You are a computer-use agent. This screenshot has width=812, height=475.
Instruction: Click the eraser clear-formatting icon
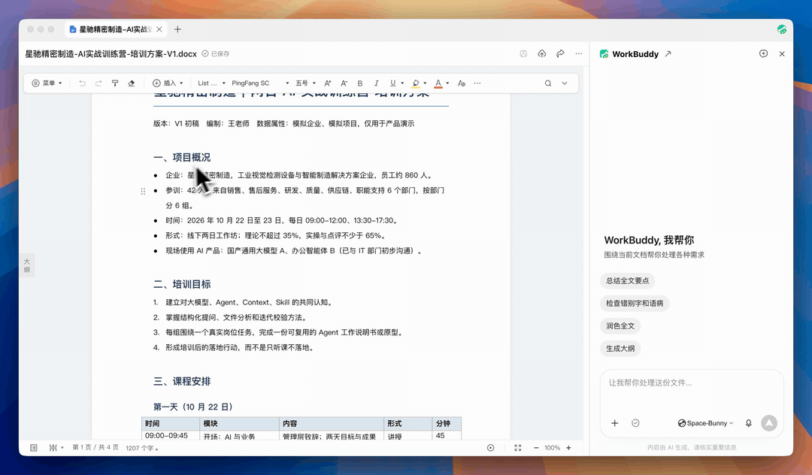click(x=132, y=83)
